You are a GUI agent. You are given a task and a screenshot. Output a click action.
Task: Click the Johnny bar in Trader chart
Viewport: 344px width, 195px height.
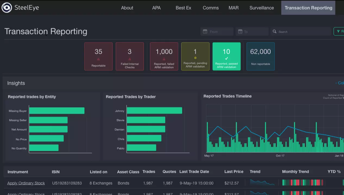pyautogui.click(x=154, y=111)
